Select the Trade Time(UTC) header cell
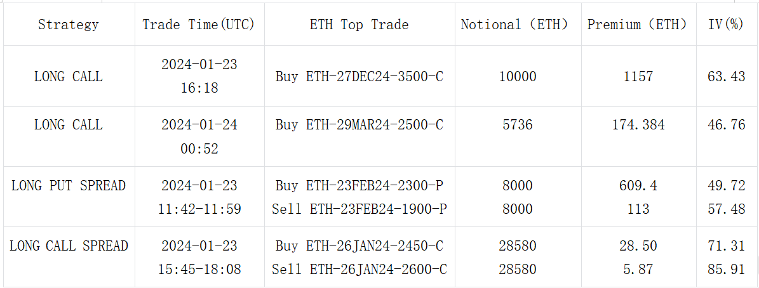The height and width of the screenshot is (288, 759). (199, 25)
